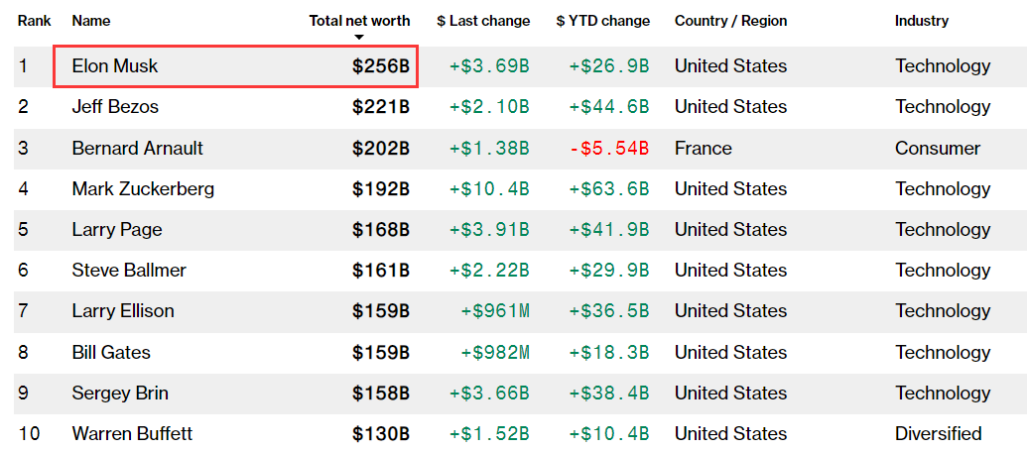The width and height of the screenshot is (1027, 451).
Task: Sort by Total net worth column header
Action: [359, 21]
